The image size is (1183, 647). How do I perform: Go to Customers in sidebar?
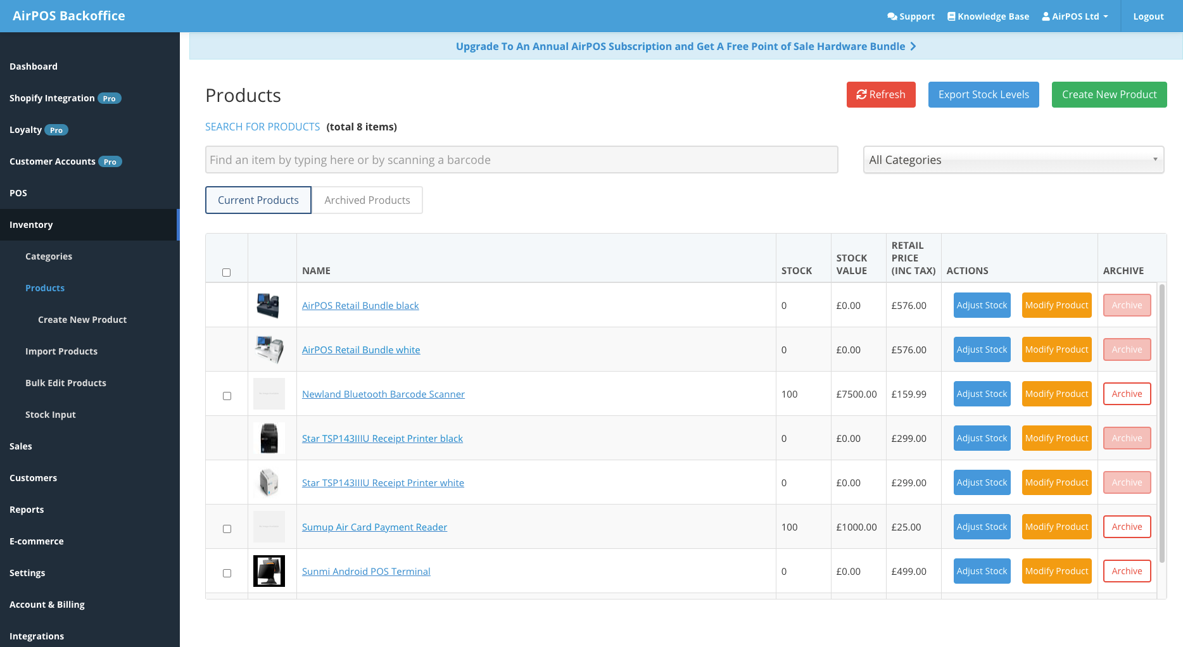(x=33, y=478)
